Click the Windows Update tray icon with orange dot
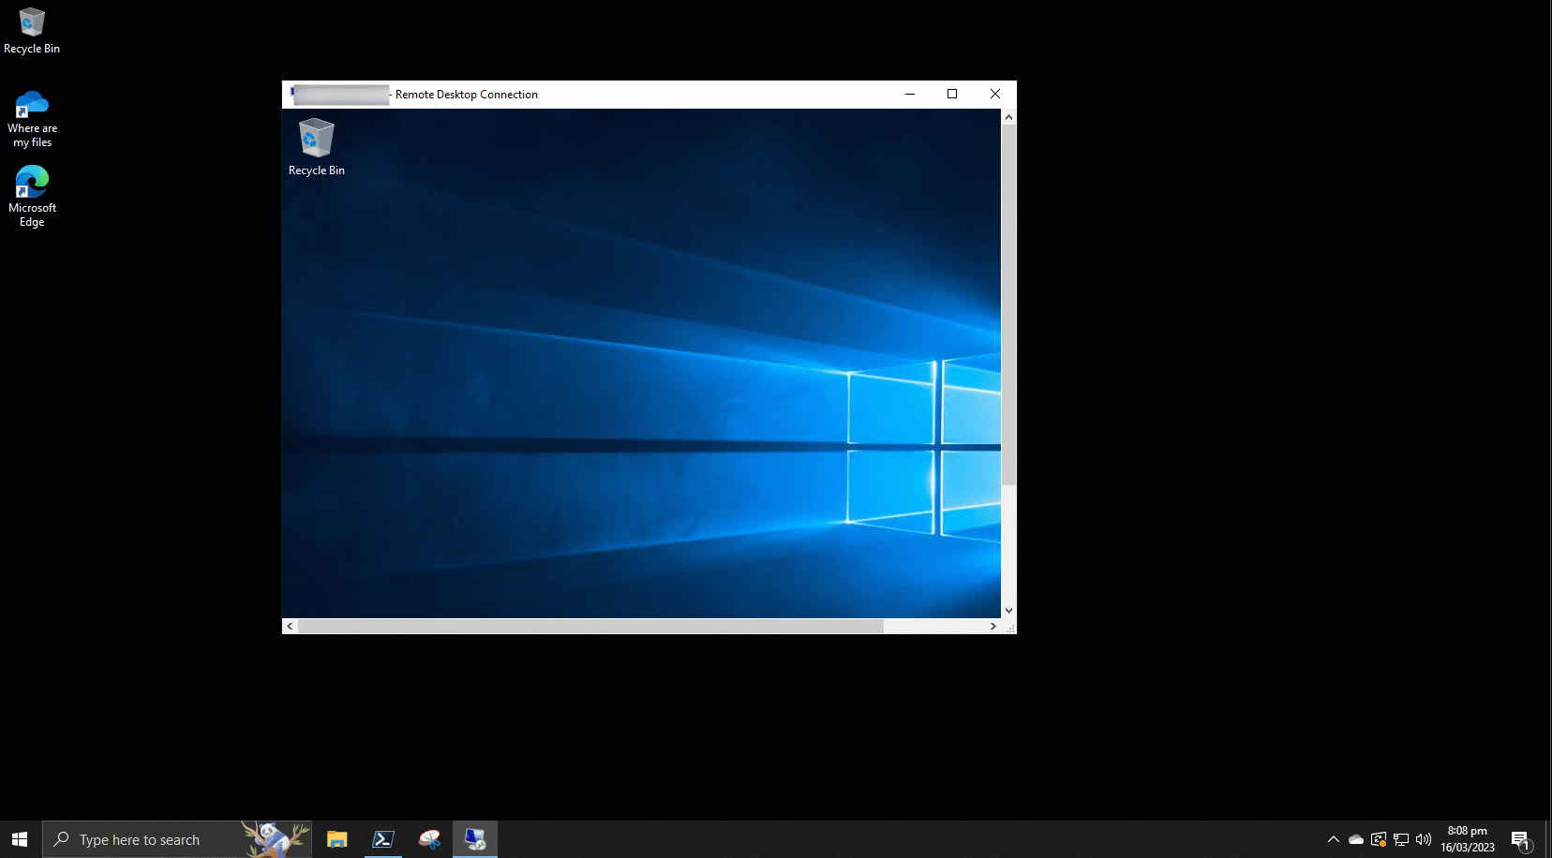Image resolution: width=1552 pixels, height=858 pixels. point(1378,839)
